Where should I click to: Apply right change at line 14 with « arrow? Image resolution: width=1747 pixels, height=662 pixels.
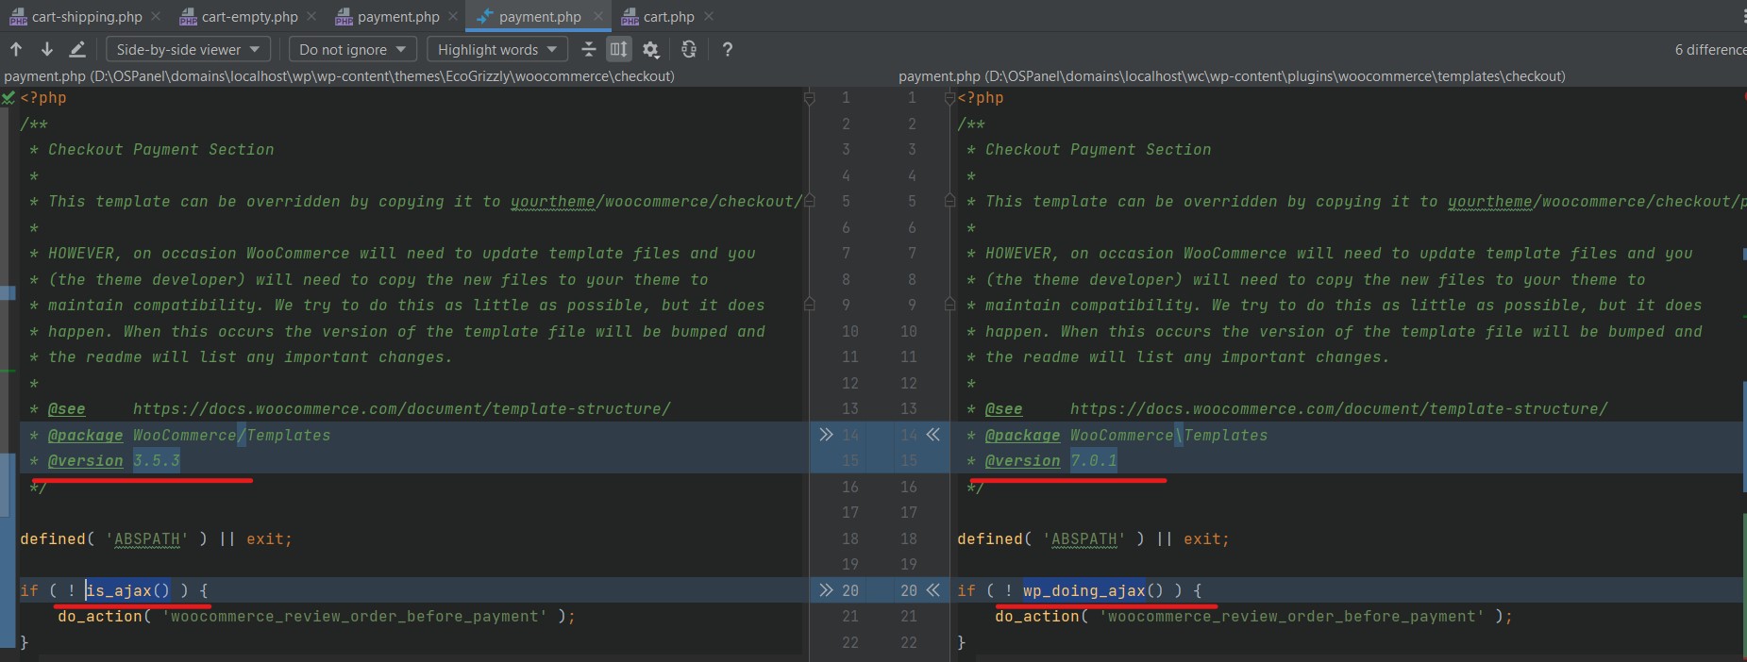pos(933,435)
